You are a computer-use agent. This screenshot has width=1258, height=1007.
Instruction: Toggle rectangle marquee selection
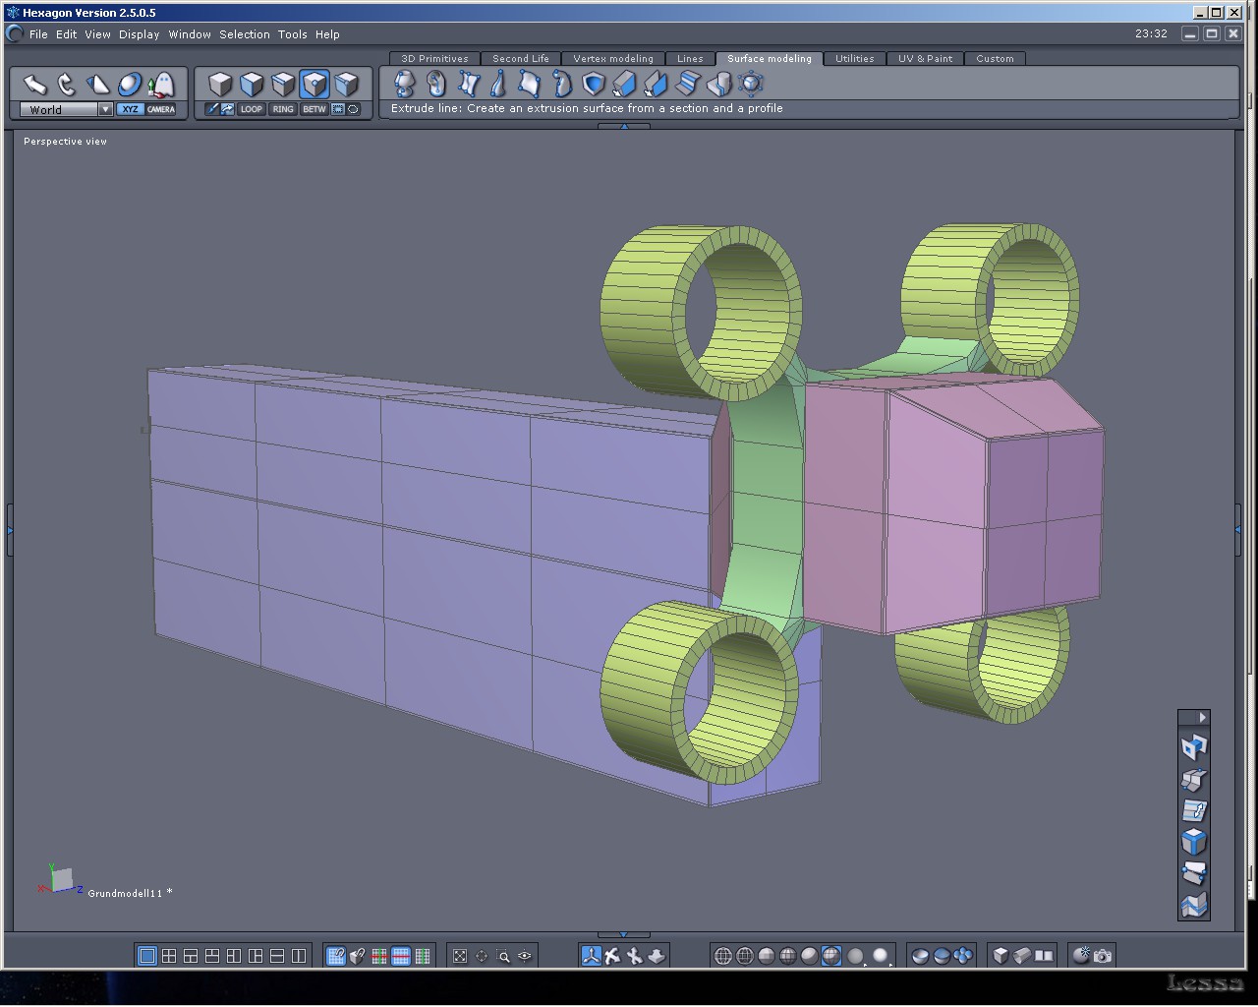338,109
